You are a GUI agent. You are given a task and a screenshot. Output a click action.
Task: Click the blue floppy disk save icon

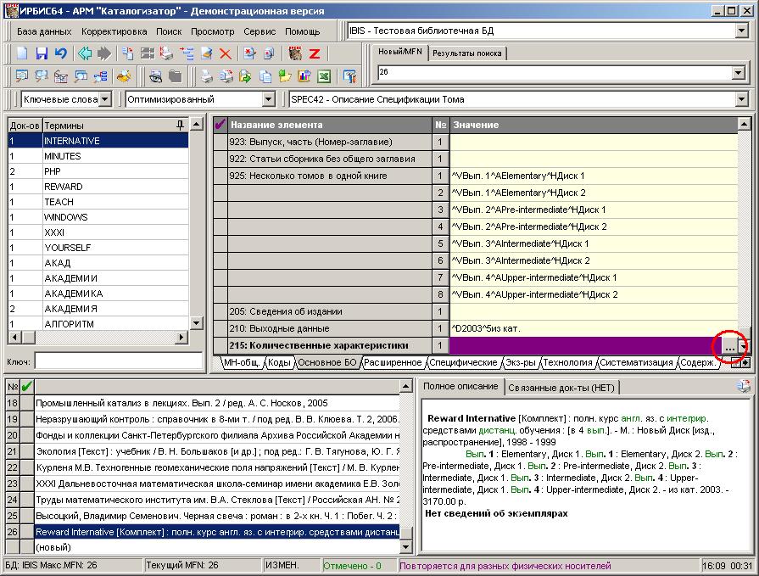(x=42, y=53)
